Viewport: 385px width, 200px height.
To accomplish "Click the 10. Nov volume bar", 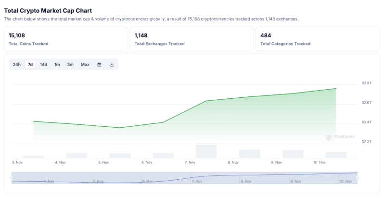I will 336,155.
